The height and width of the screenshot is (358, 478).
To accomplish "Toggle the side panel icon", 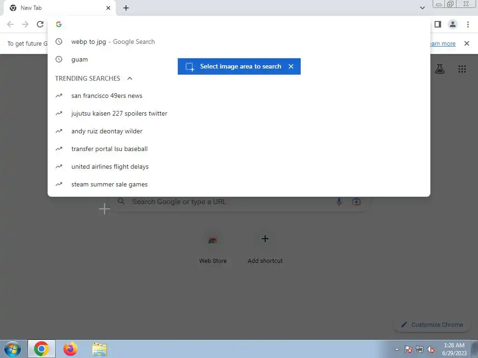I will [438, 24].
